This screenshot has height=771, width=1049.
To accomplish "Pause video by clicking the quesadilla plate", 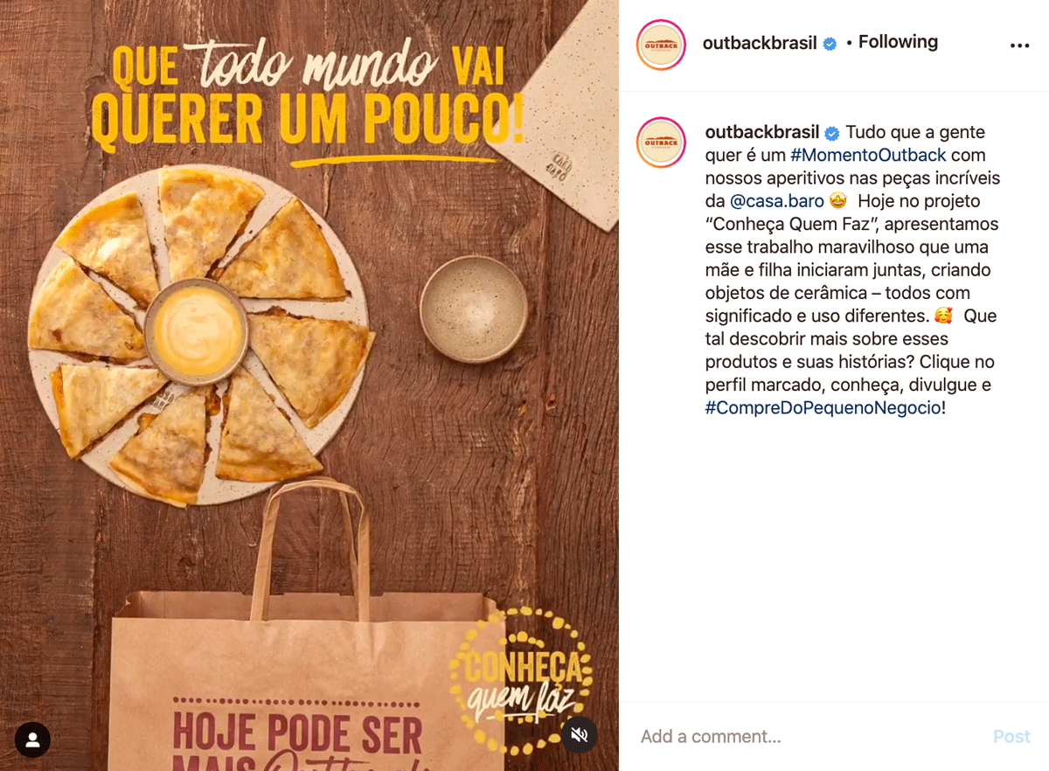I will coord(201,336).
